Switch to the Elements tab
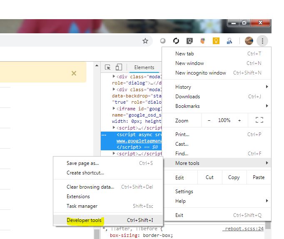The height and width of the screenshot is (239, 284). 144,67
